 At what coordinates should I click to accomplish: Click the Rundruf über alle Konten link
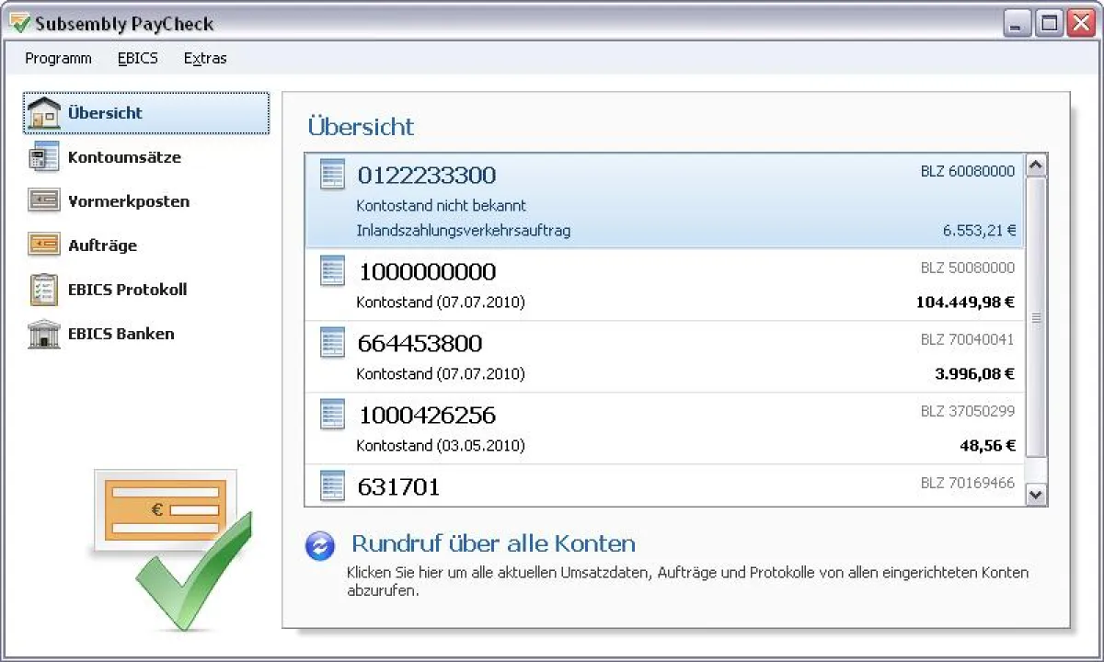point(493,543)
